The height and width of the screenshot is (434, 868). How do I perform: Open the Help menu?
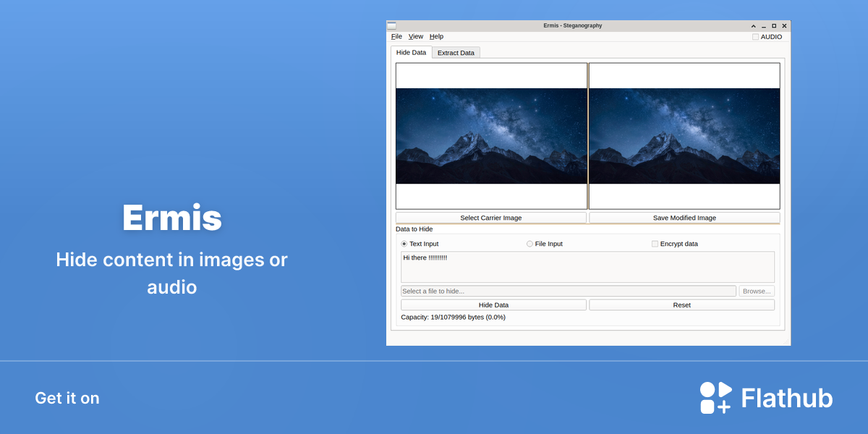(x=436, y=36)
